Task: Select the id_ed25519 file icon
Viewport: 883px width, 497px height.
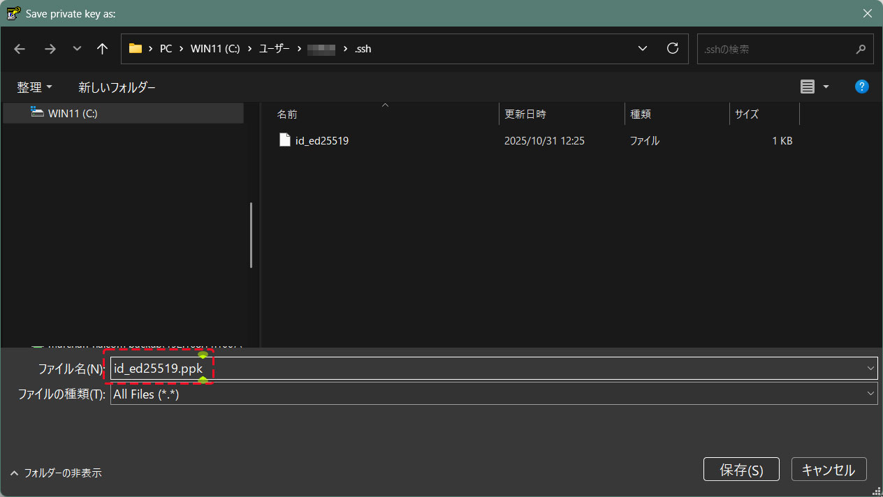Action: point(284,140)
